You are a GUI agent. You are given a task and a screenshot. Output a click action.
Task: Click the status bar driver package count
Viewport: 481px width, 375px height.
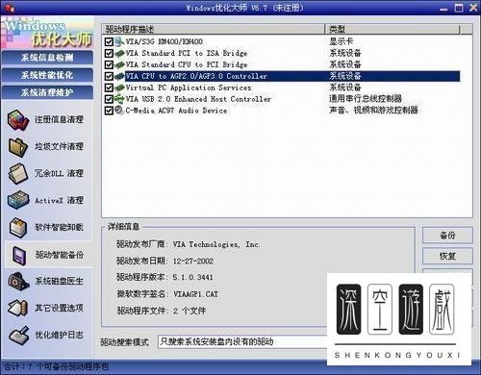(57, 366)
